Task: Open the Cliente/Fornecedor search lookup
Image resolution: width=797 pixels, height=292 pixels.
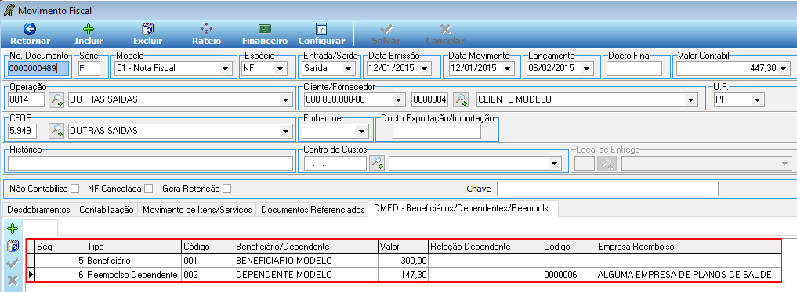Action: click(461, 99)
